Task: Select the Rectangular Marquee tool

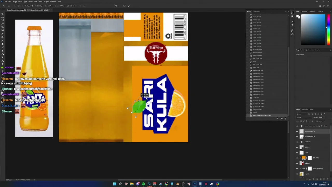Action: tap(3, 17)
